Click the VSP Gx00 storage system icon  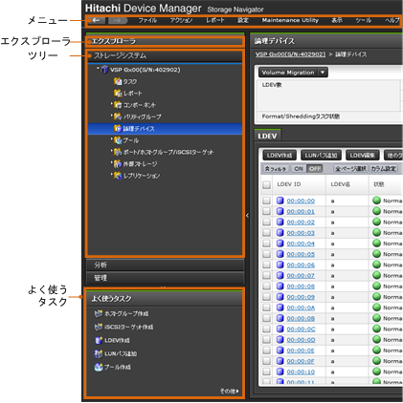[104, 70]
